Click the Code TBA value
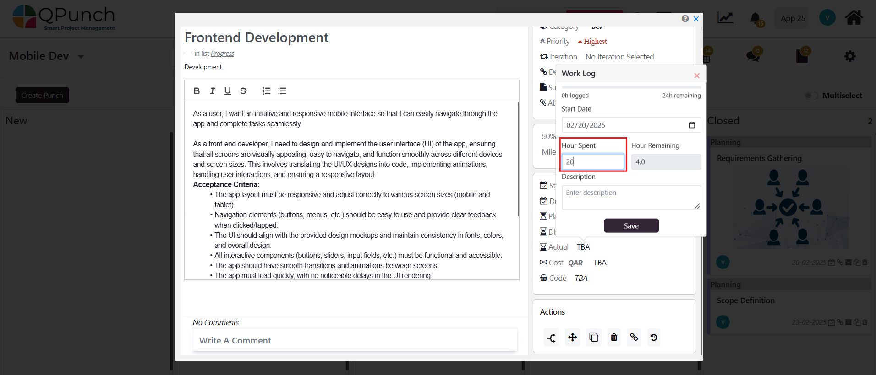Viewport: 876px width, 375px height. pos(581,278)
